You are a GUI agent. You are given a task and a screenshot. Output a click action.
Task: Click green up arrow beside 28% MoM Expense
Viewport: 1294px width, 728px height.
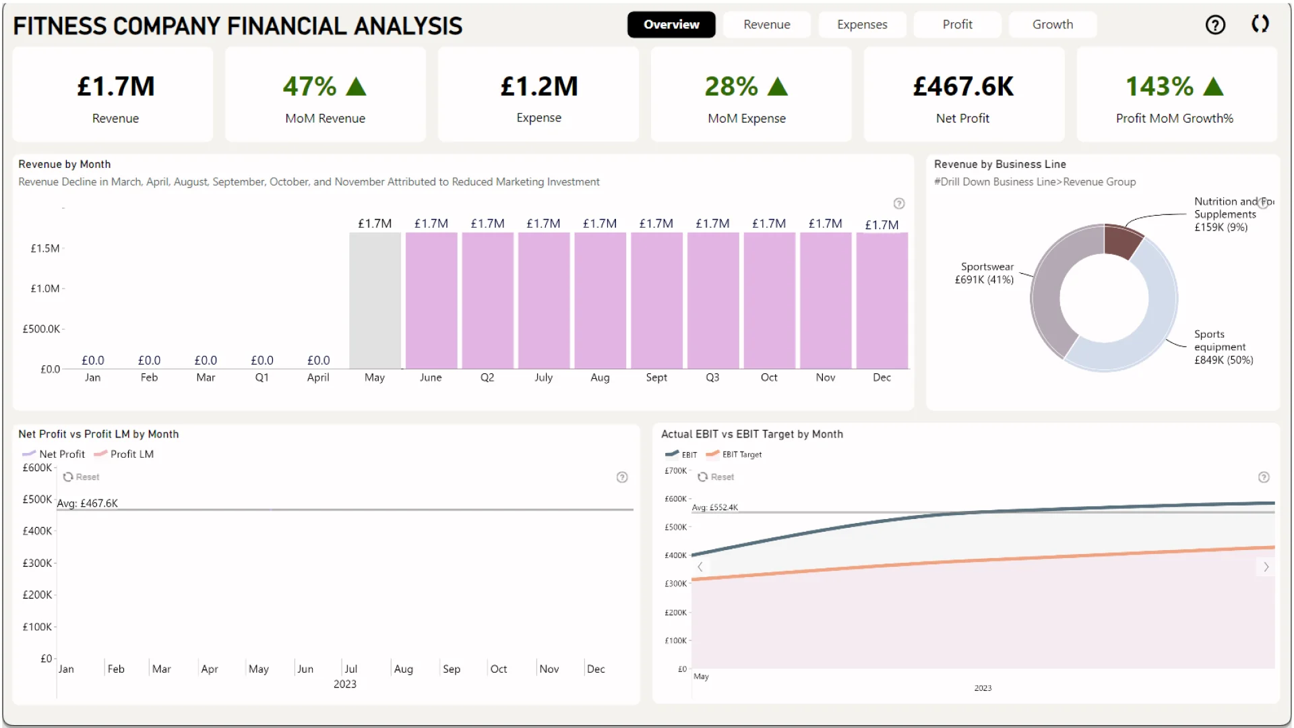(778, 86)
